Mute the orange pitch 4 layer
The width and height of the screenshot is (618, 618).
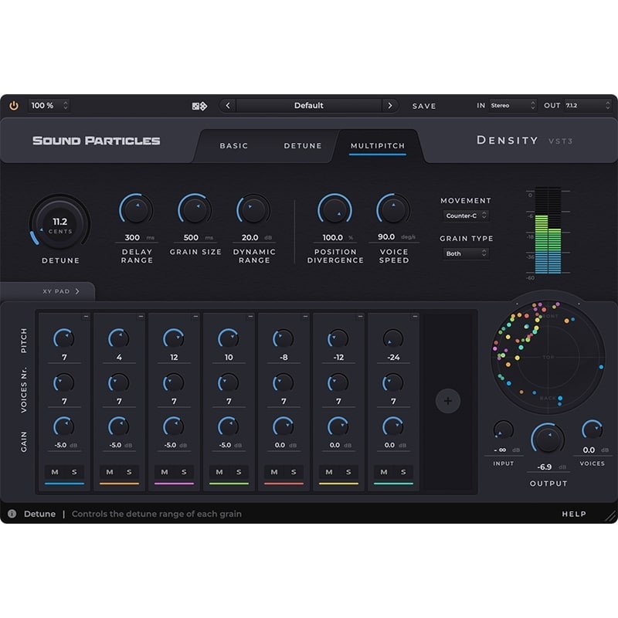[110, 472]
